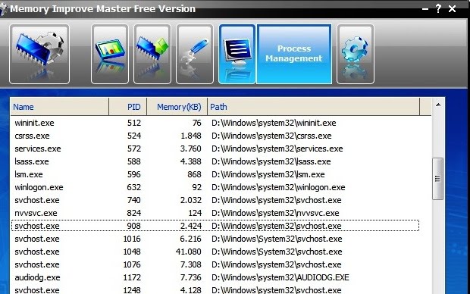Select svchost.exe with PID 1016
Viewport: 470px width, 294px height.
point(215,239)
